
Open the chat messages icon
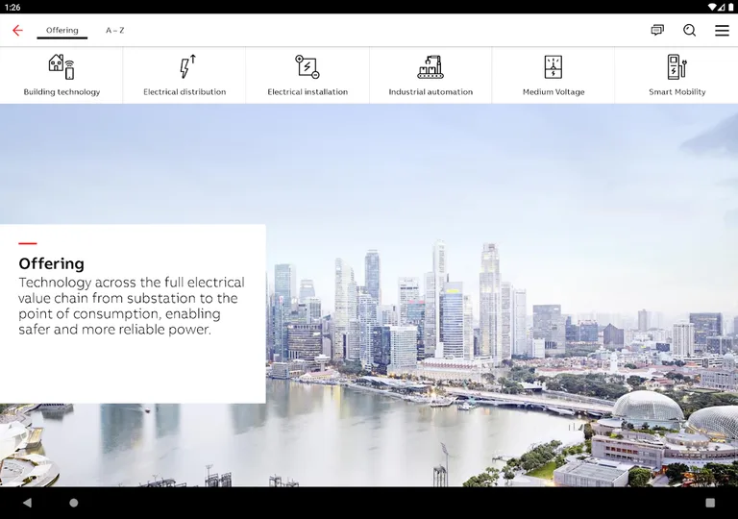(x=657, y=30)
